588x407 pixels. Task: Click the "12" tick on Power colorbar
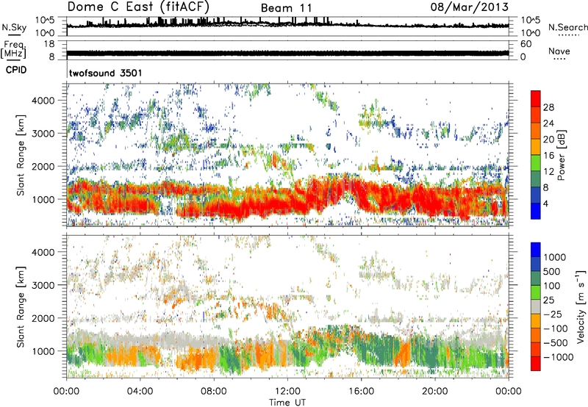pyautogui.click(x=548, y=172)
